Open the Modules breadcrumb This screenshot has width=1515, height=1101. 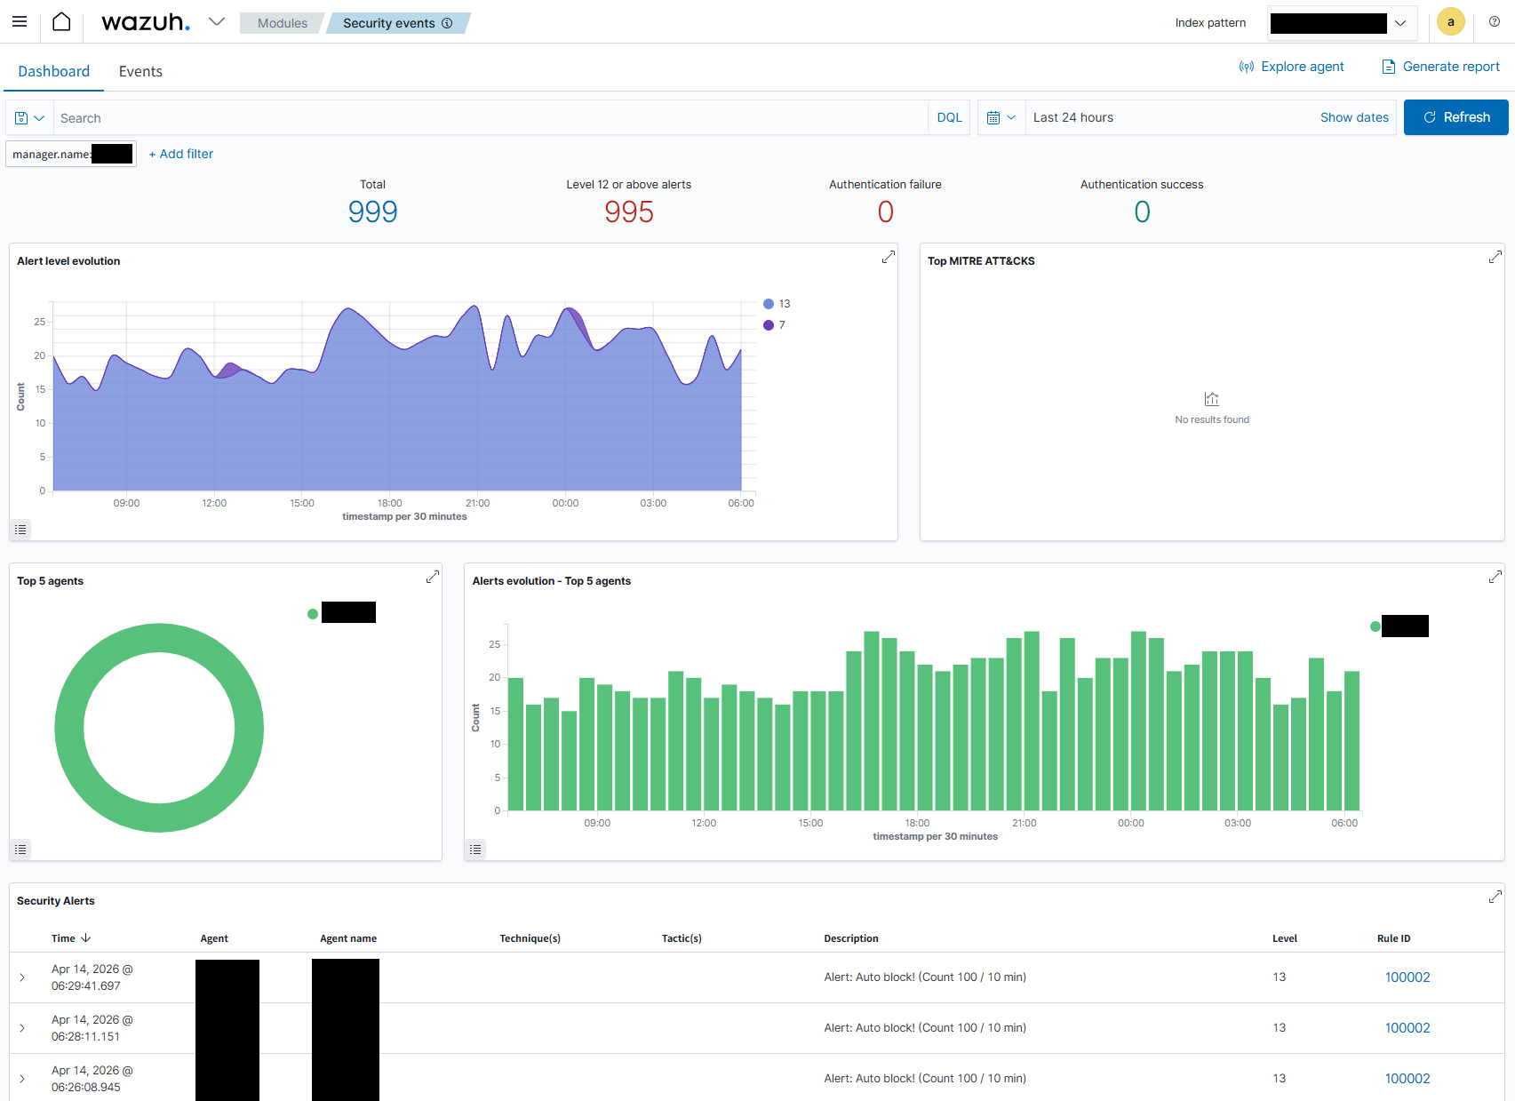coord(282,23)
